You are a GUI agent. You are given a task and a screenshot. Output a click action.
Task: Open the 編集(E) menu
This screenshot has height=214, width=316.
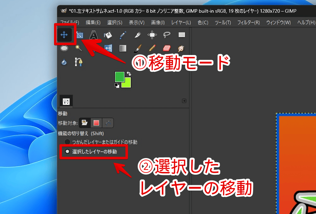93,22
